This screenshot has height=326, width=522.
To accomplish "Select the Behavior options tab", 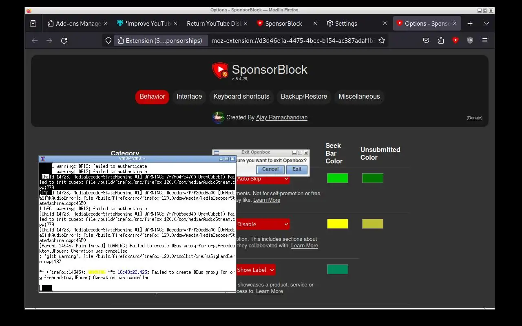I will point(152,97).
